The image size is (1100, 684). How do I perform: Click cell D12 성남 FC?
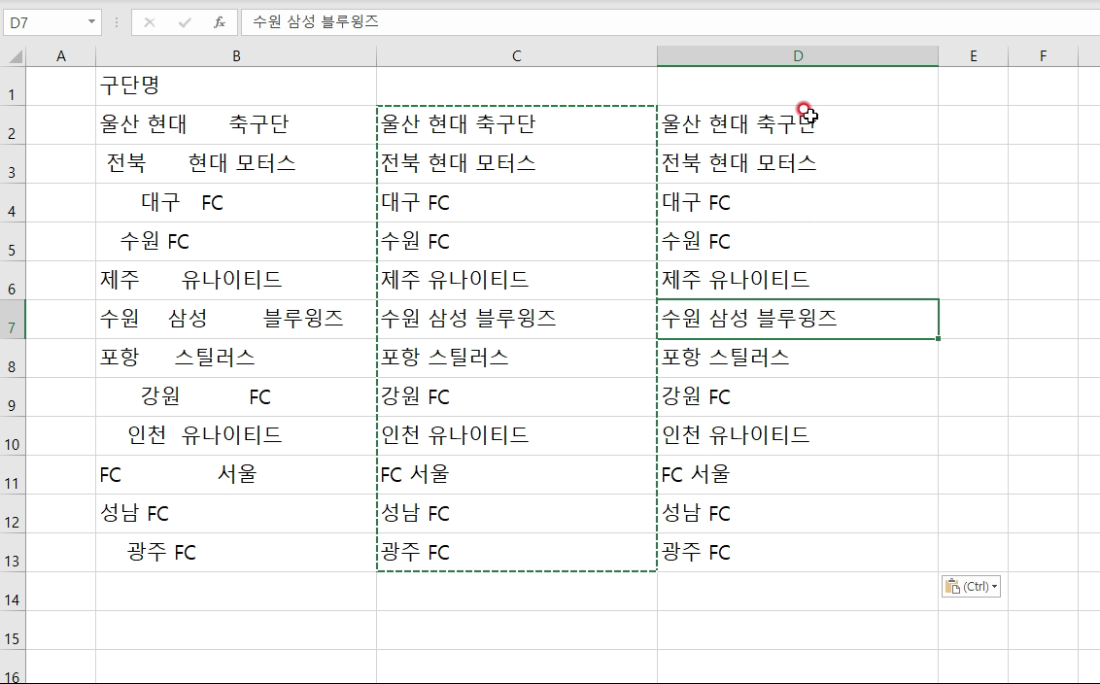pyautogui.click(x=798, y=514)
